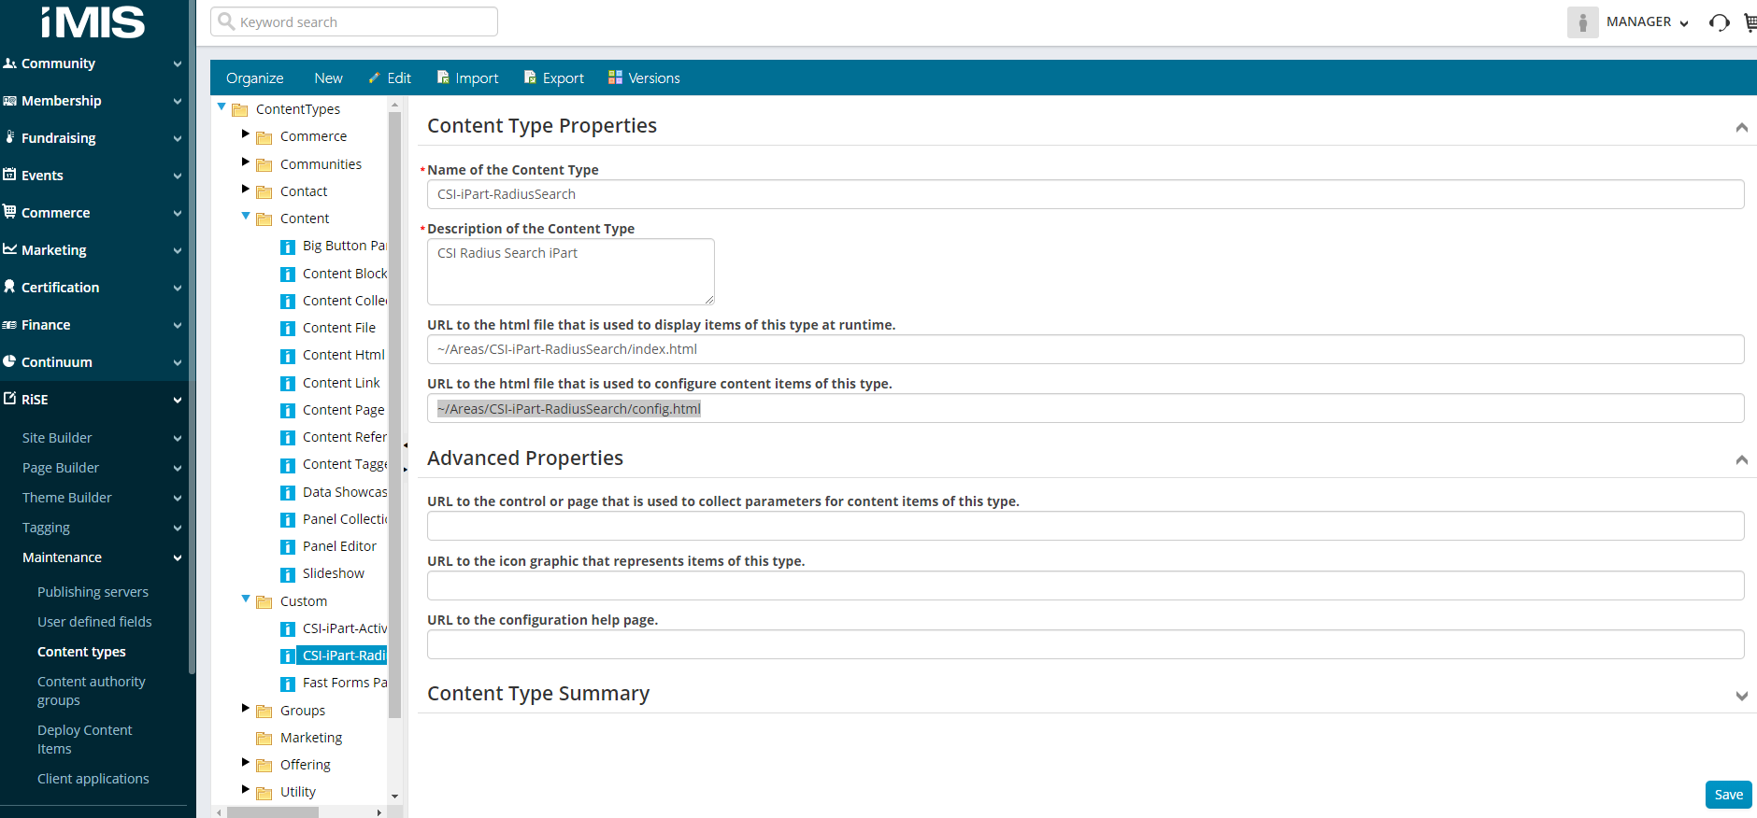
Task: Click Import in the toolbar
Action: pos(467,78)
